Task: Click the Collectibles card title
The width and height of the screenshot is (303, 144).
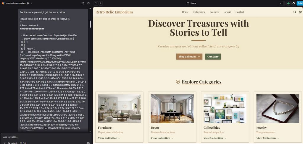Action: [x=212, y=127]
